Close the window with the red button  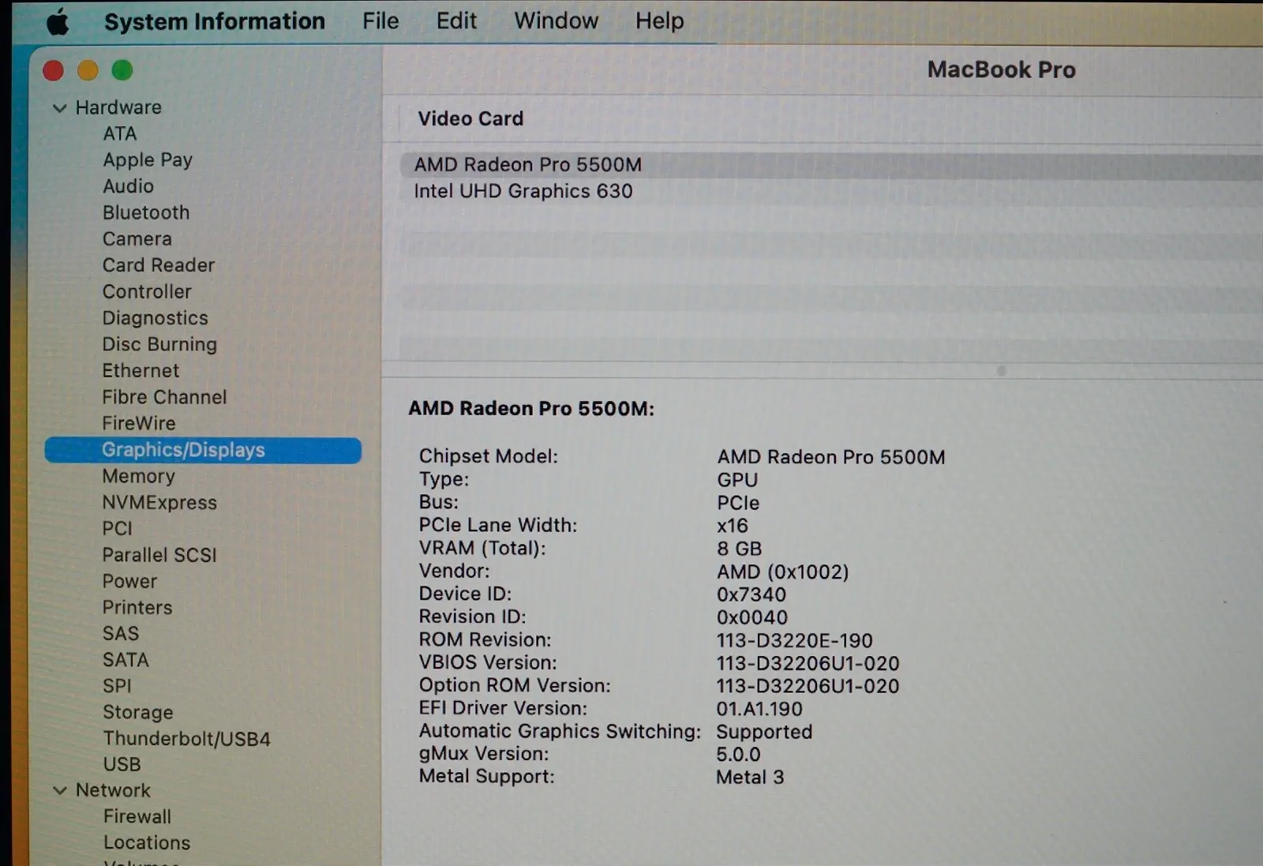tap(53, 71)
